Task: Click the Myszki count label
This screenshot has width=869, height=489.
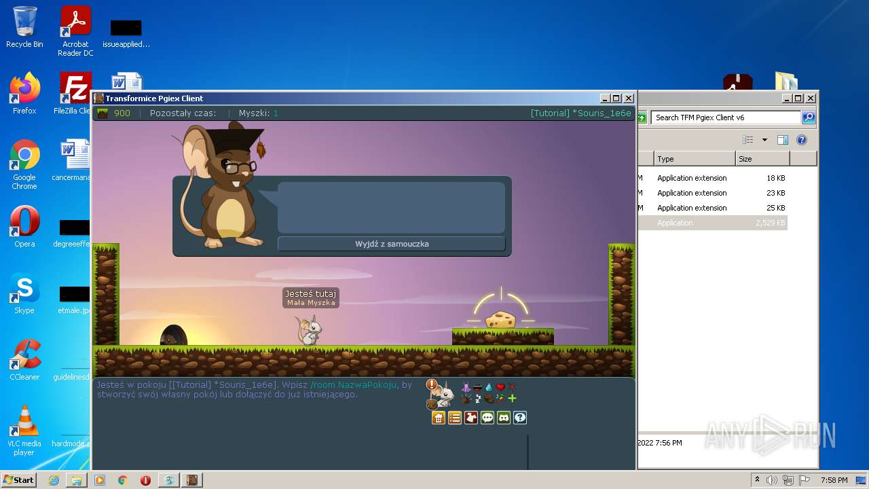Action: [x=259, y=113]
